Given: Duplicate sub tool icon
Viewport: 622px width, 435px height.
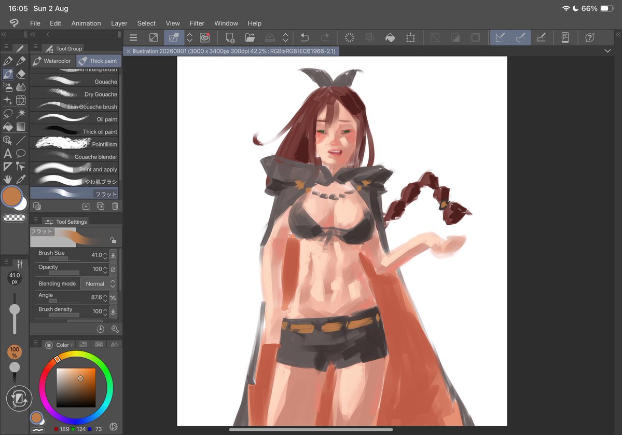Looking at the screenshot, I should (x=100, y=206).
